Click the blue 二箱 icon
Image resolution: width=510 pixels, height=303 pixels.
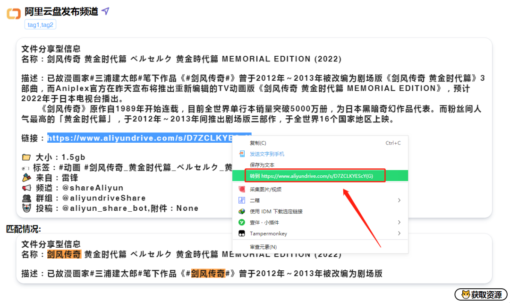[x=242, y=200]
